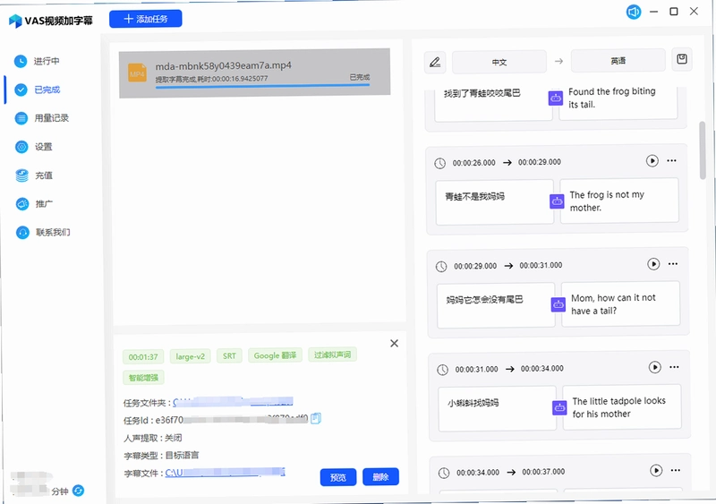
Task: Click the clock icon of 00:00:31.000 to 00:00:34.000 segment
Action: coord(442,370)
